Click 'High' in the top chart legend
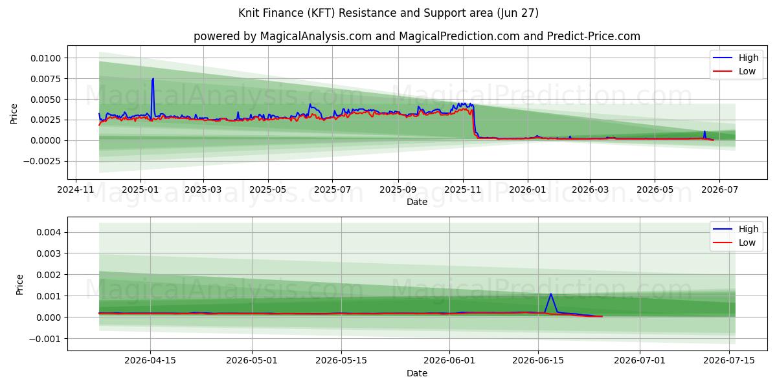The width and height of the screenshot is (777, 388). point(749,58)
